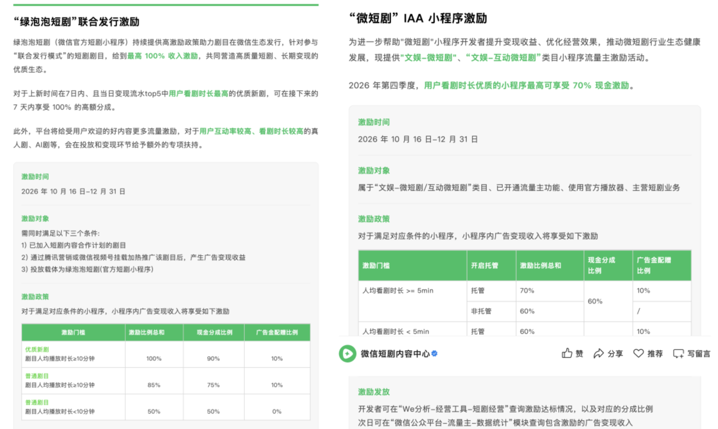This screenshot has width=718, height=429.
Task: Click the “/” cell in 非托管 row
Action: (662, 311)
